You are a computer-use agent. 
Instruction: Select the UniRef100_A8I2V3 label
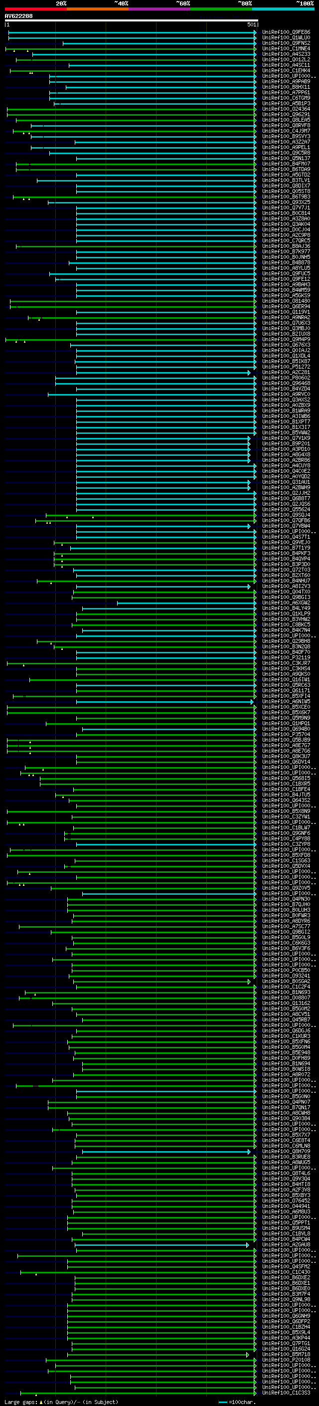coord(286,586)
